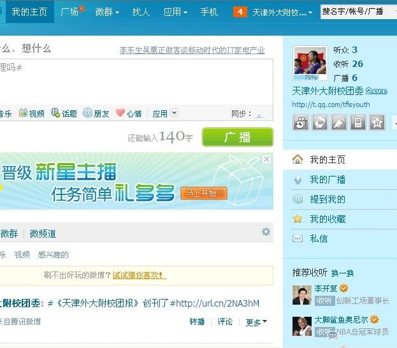Click inside the broadcast text area
This screenshot has height=348, width=397.
coord(136,82)
